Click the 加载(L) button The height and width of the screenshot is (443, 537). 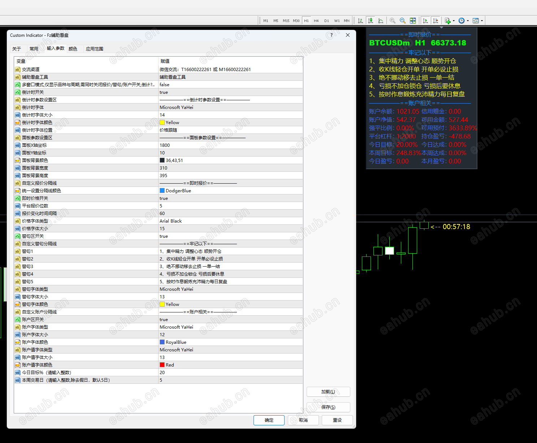click(328, 392)
